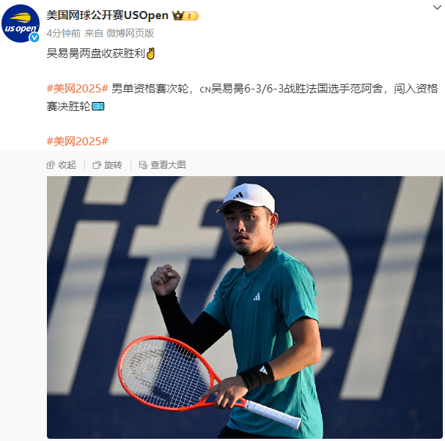Open the 美国网球公开赛USOpen account name
The image size is (445, 441).
point(107,15)
